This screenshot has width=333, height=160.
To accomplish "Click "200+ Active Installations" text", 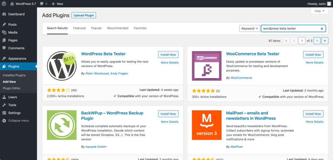I will point(209,97).
